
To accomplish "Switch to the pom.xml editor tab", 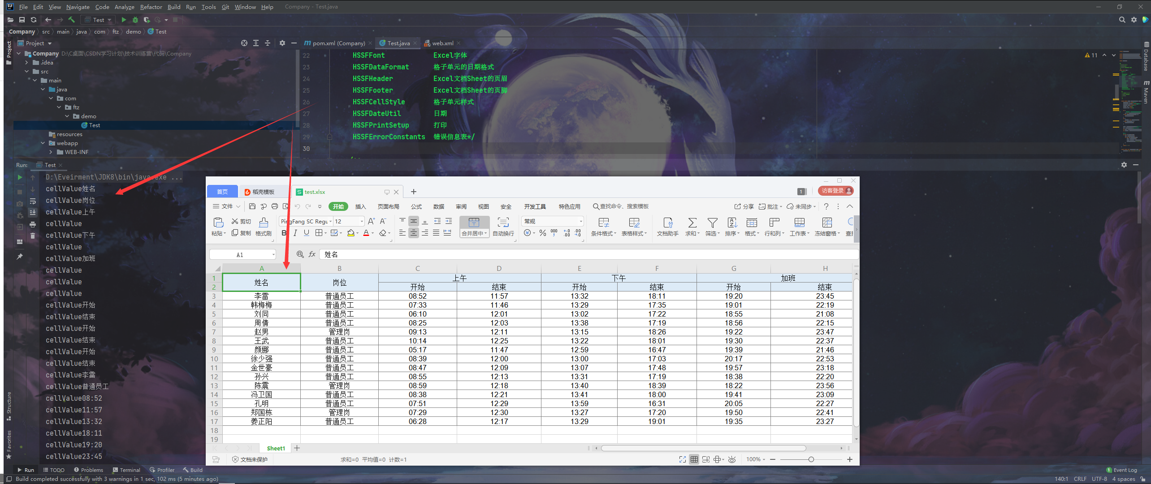I will 336,43.
